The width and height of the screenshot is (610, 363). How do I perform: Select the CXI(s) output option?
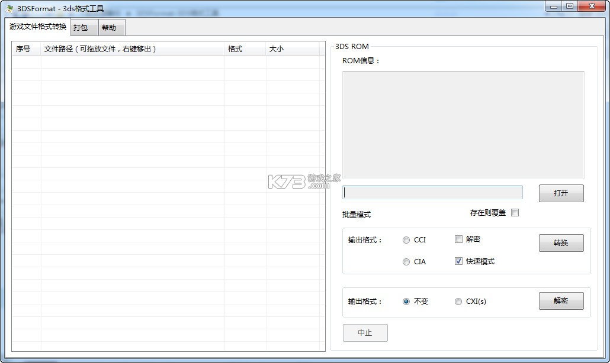[458, 301]
